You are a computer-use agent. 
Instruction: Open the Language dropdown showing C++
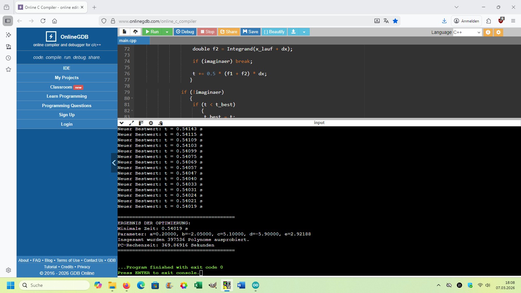click(467, 32)
